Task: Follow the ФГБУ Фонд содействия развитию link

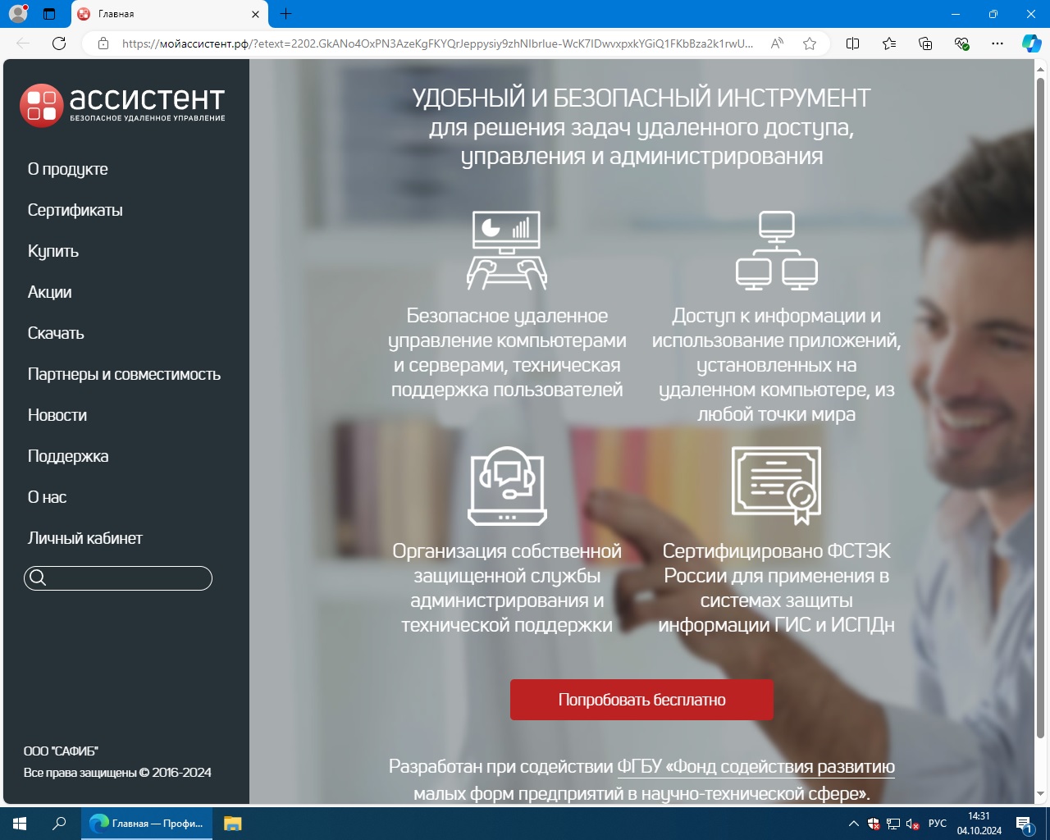Action: 756,766
